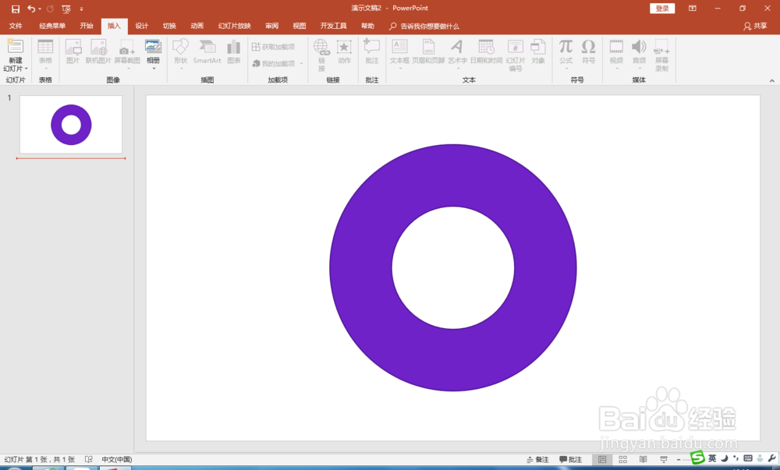This screenshot has width=780, height=470.
Task: Click the 登录 sign-in button
Action: pyautogui.click(x=662, y=9)
